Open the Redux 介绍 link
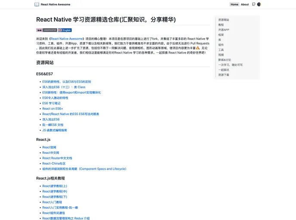Image resolution: width=296 pixels, height=220 pixels. pyautogui.click(x=66, y=218)
